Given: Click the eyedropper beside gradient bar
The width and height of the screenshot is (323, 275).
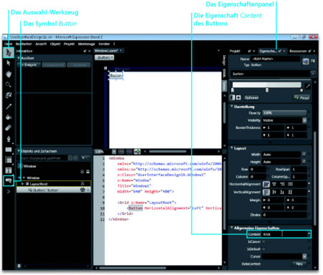Looking at the screenshot, I should click(x=307, y=86).
